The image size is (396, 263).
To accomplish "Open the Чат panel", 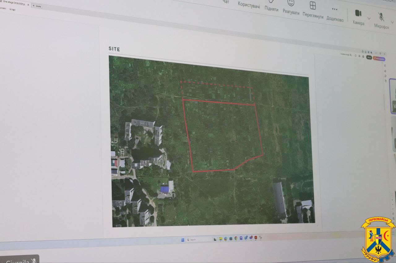I will (x=226, y=2).
